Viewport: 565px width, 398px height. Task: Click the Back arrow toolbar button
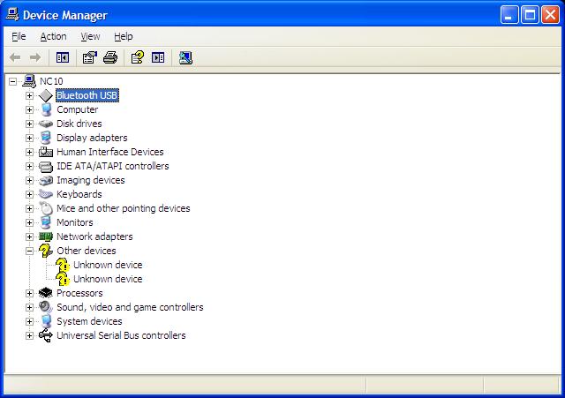click(15, 57)
